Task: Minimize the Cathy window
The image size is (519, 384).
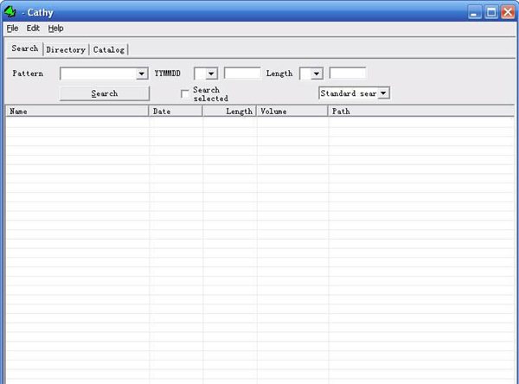Action: (475, 13)
